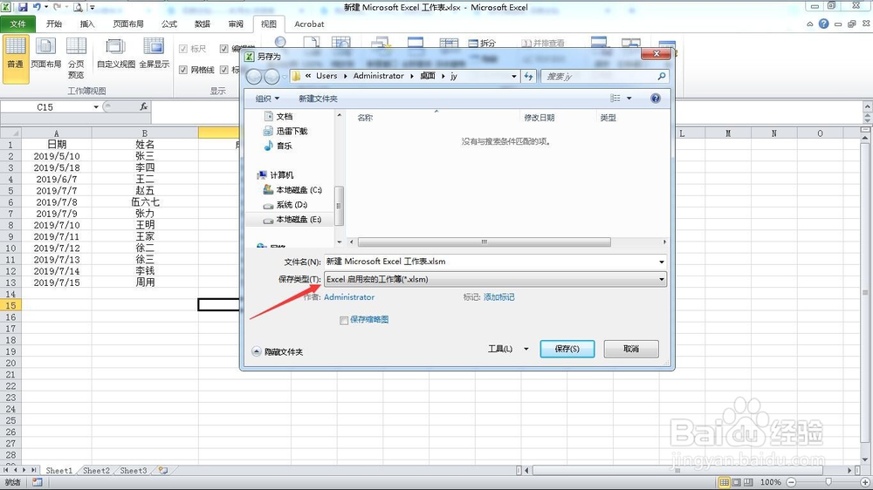Screen dimensions: 873x490
Task: Click the zoom in plus button
Action: 865,482
